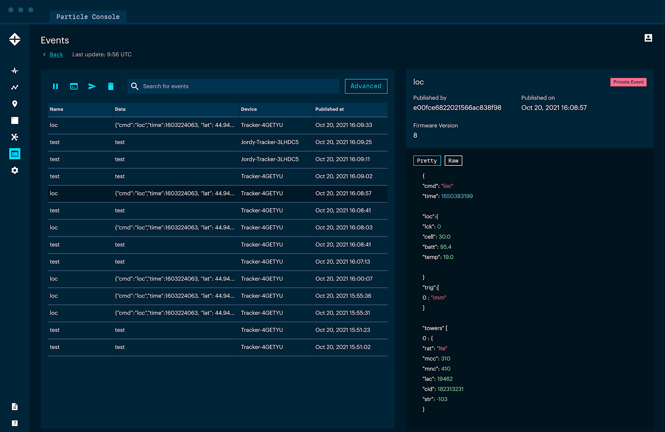Select the Devices pulse icon in sidebar
665x432 pixels.
point(15,70)
